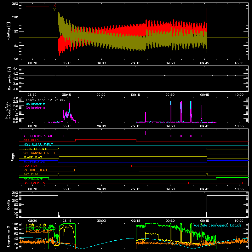Click 10:00 below the Pointing panel
This screenshot has width=252, height=252.
(239, 63)
